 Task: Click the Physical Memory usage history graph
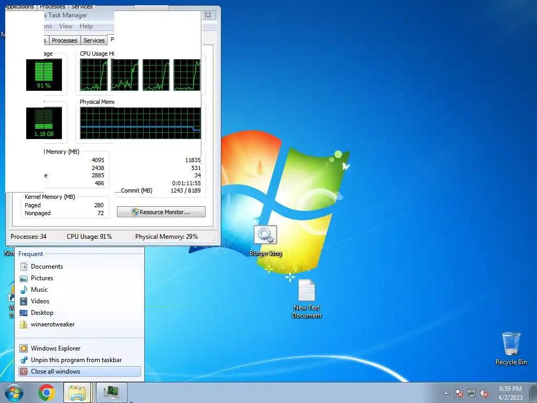point(141,123)
